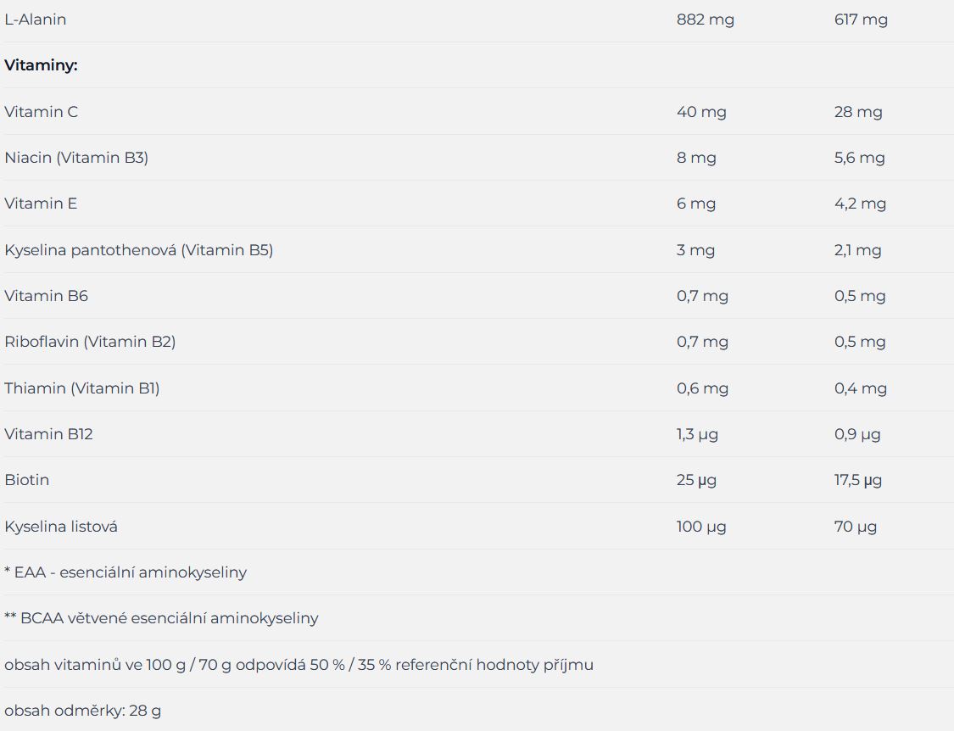The image size is (954, 731).
Task: Click the 2,1 mg pantothenová value
Action: pyautogui.click(x=857, y=250)
